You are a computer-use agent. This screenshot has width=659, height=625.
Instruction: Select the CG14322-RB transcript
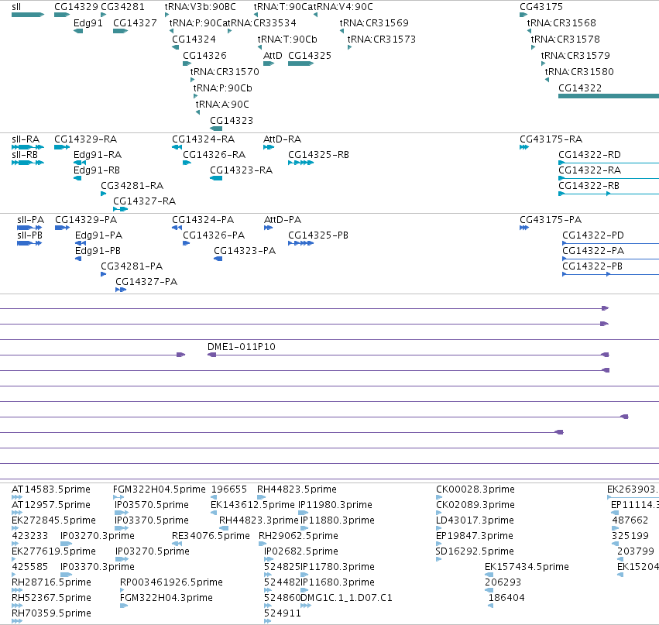click(x=609, y=194)
